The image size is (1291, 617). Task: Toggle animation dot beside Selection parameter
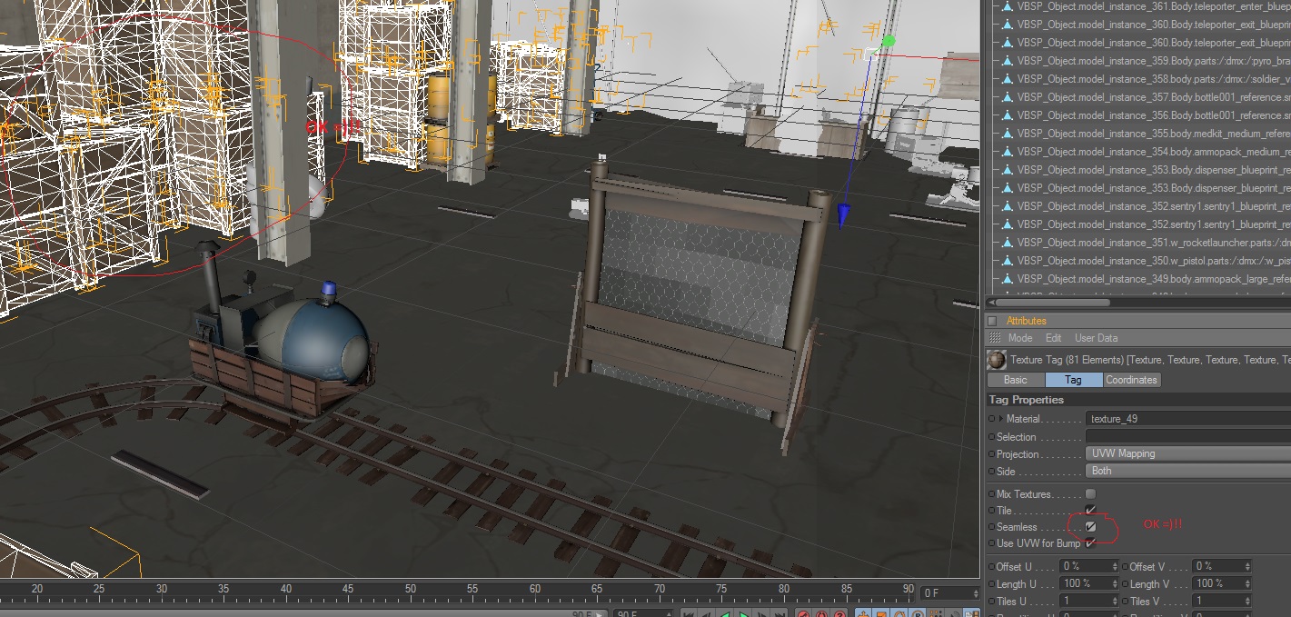pyautogui.click(x=992, y=437)
